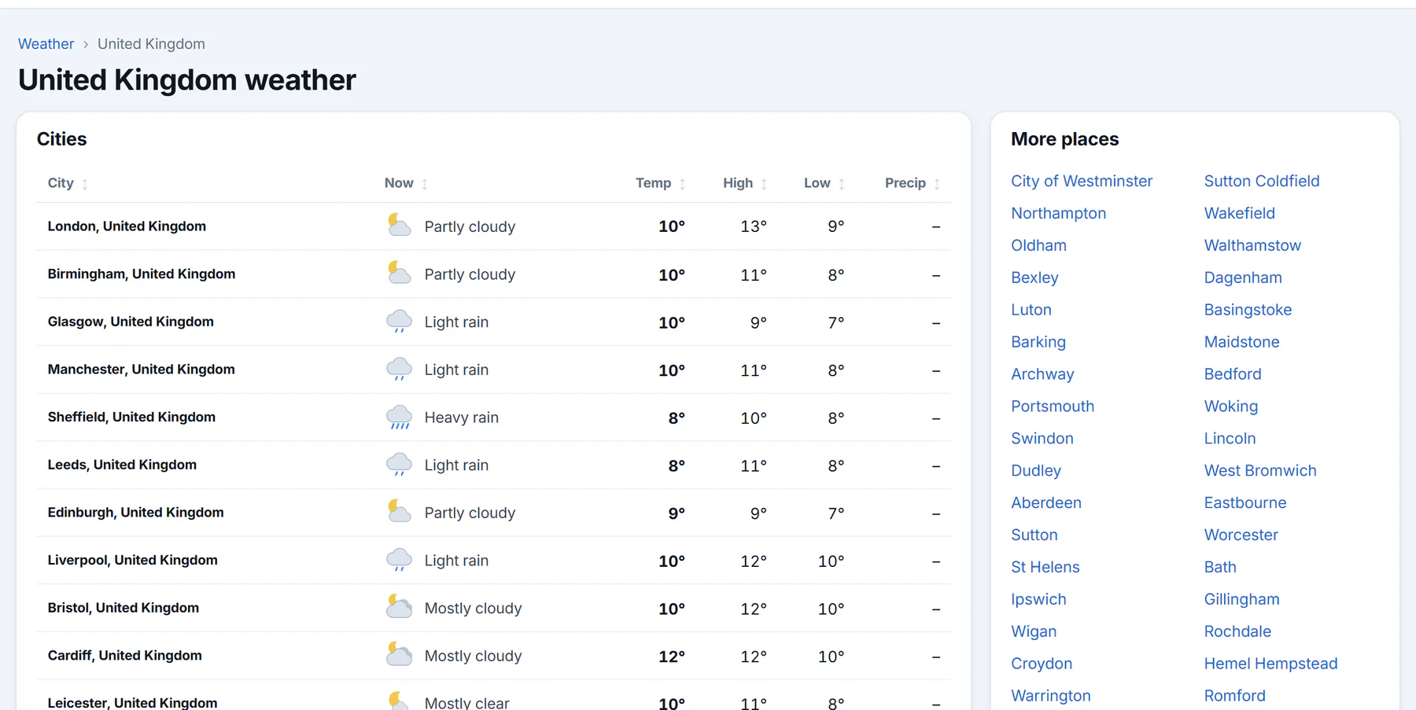Select Leeds, United Kingdom city name
This screenshot has width=1416, height=710.
[x=122, y=465]
